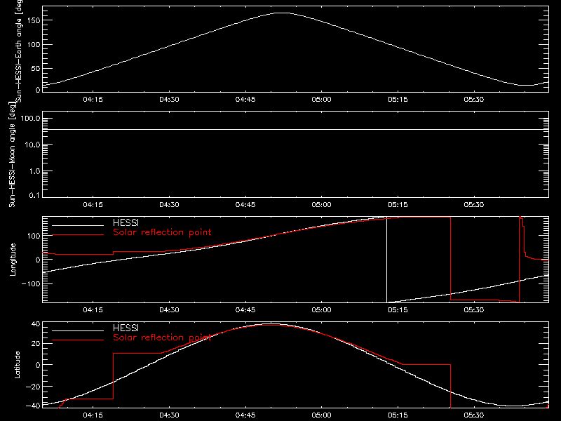The width and height of the screenshot is (561, 421).
Task: Click the 100.0 tick on Moon angle axis
Action: [30, 119]
